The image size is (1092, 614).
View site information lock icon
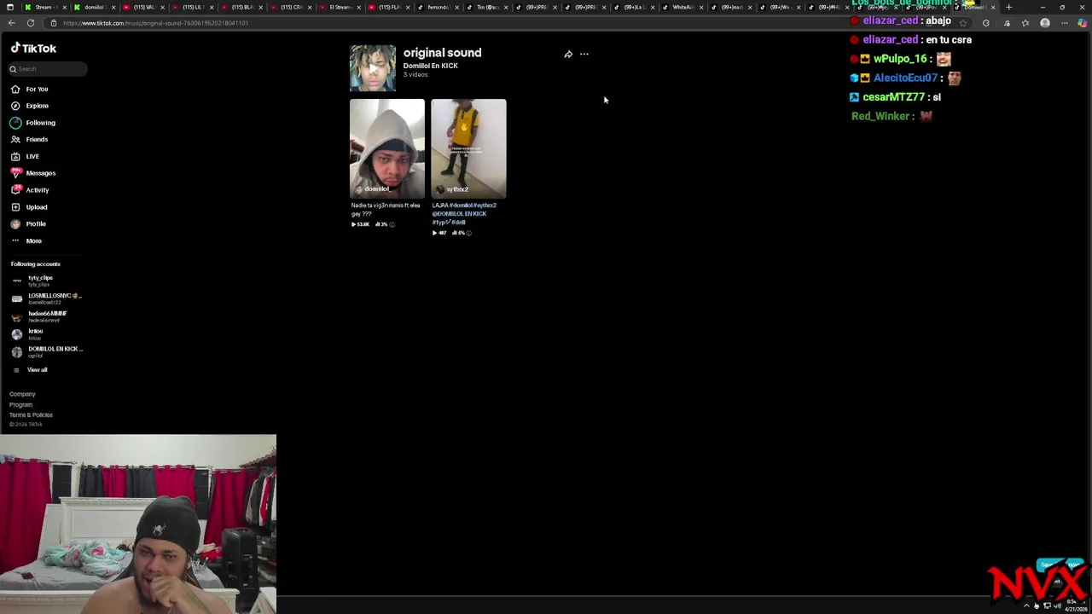click(x=54, y=23)
